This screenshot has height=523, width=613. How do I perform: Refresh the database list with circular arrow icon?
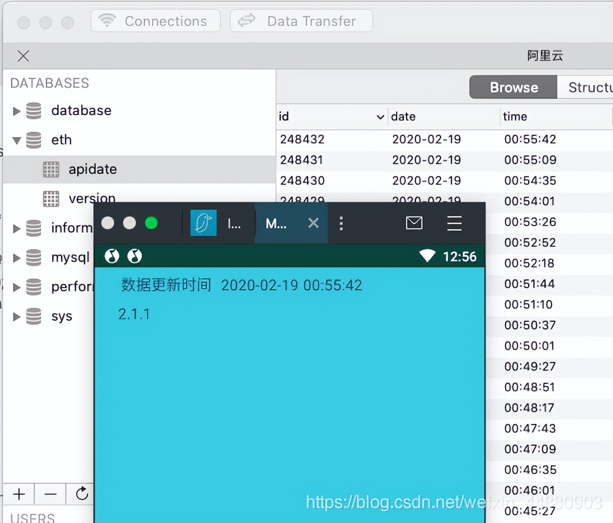pos(82,494)
